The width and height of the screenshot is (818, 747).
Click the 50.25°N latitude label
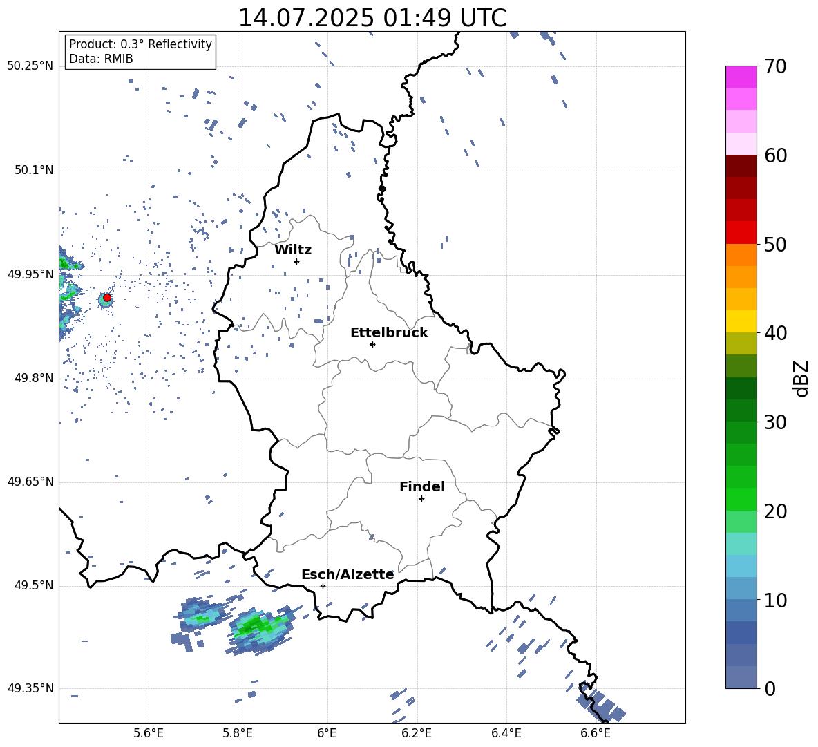30,66
